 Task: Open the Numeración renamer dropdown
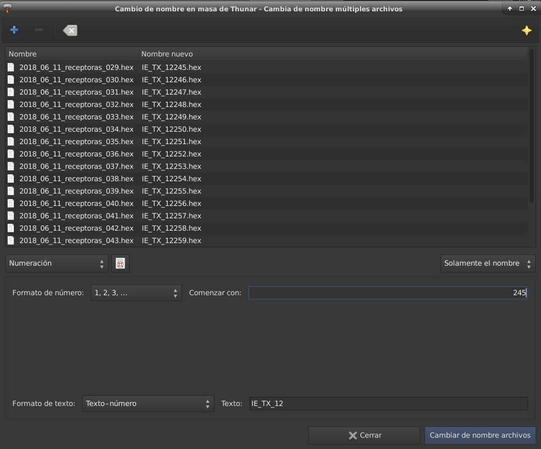[x=56, y=263]
